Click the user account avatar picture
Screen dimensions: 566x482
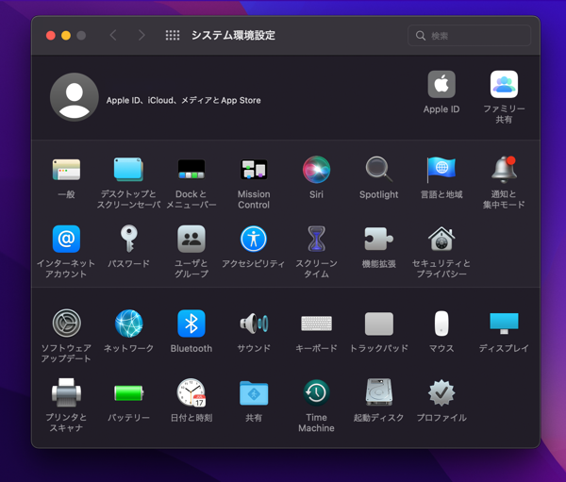click(x=75, y=97)
